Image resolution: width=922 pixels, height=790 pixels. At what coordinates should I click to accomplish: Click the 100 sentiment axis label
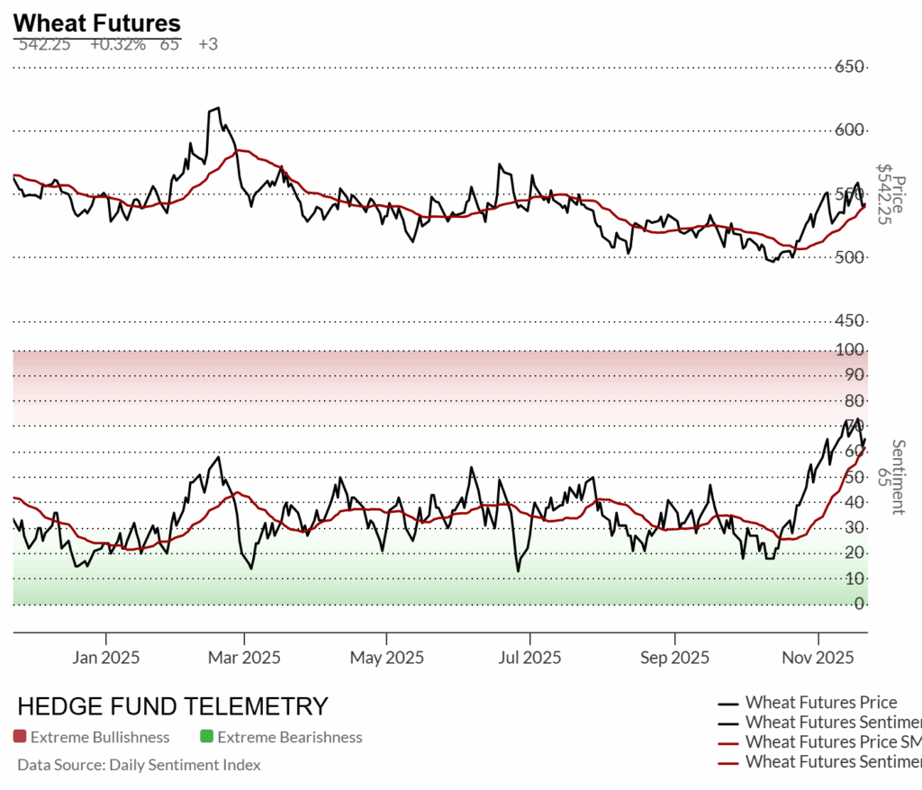[850, 349]
